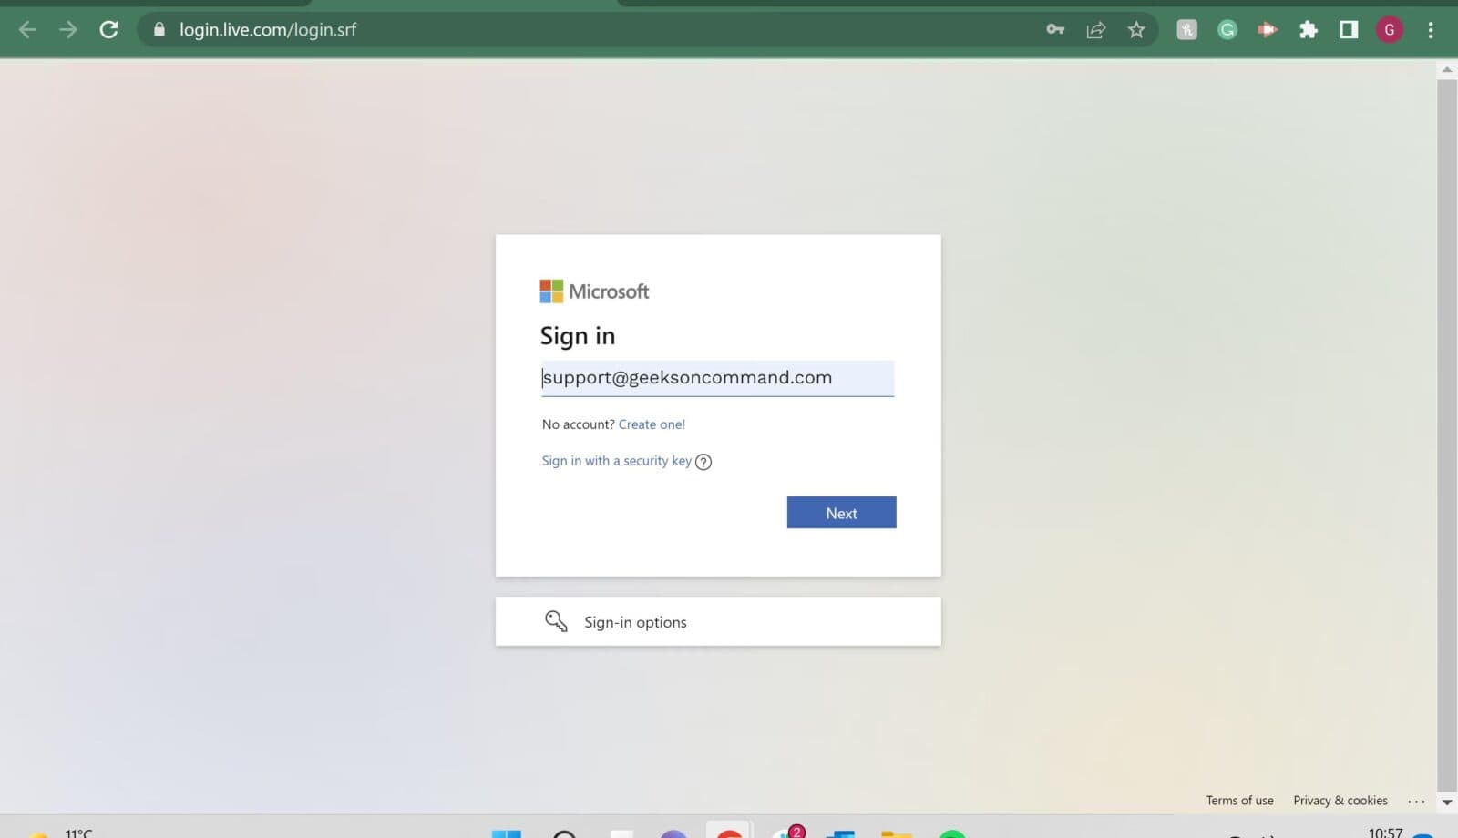Screen dimensions: 1458x838
Task: Click the Microsoft logo
Action: [594, 291]
